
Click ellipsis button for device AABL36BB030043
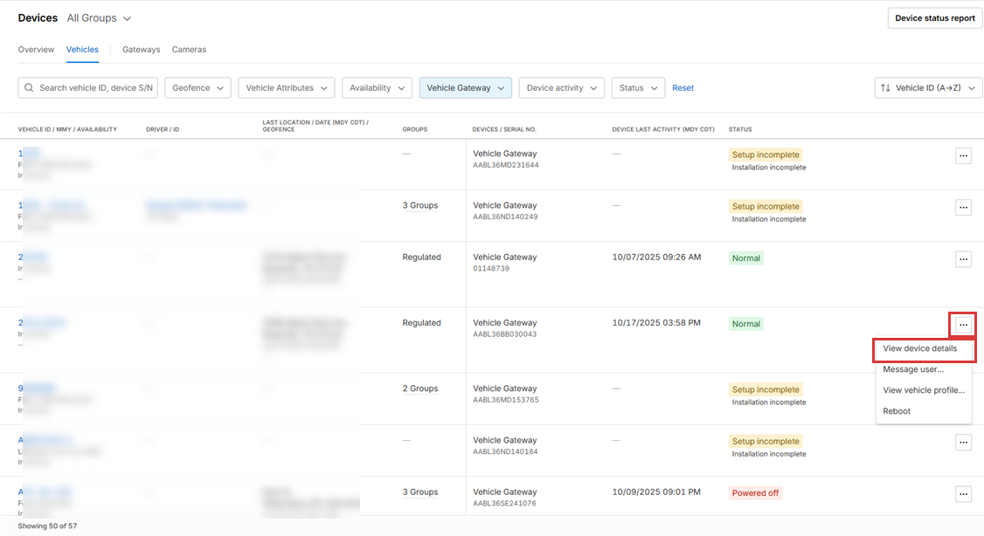pyautogui.click(x=963, y=325)
